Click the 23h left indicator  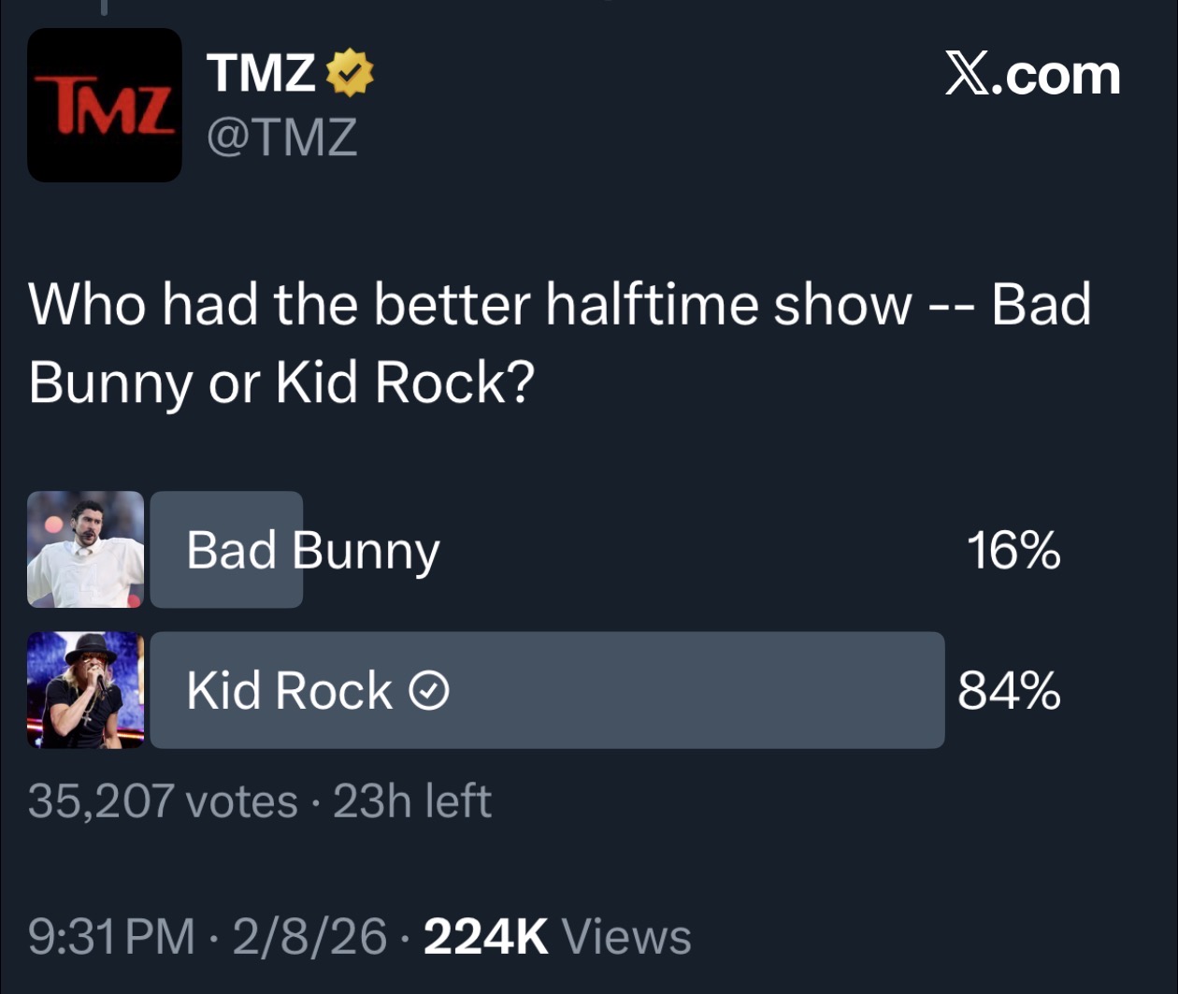tap(411, 801)
